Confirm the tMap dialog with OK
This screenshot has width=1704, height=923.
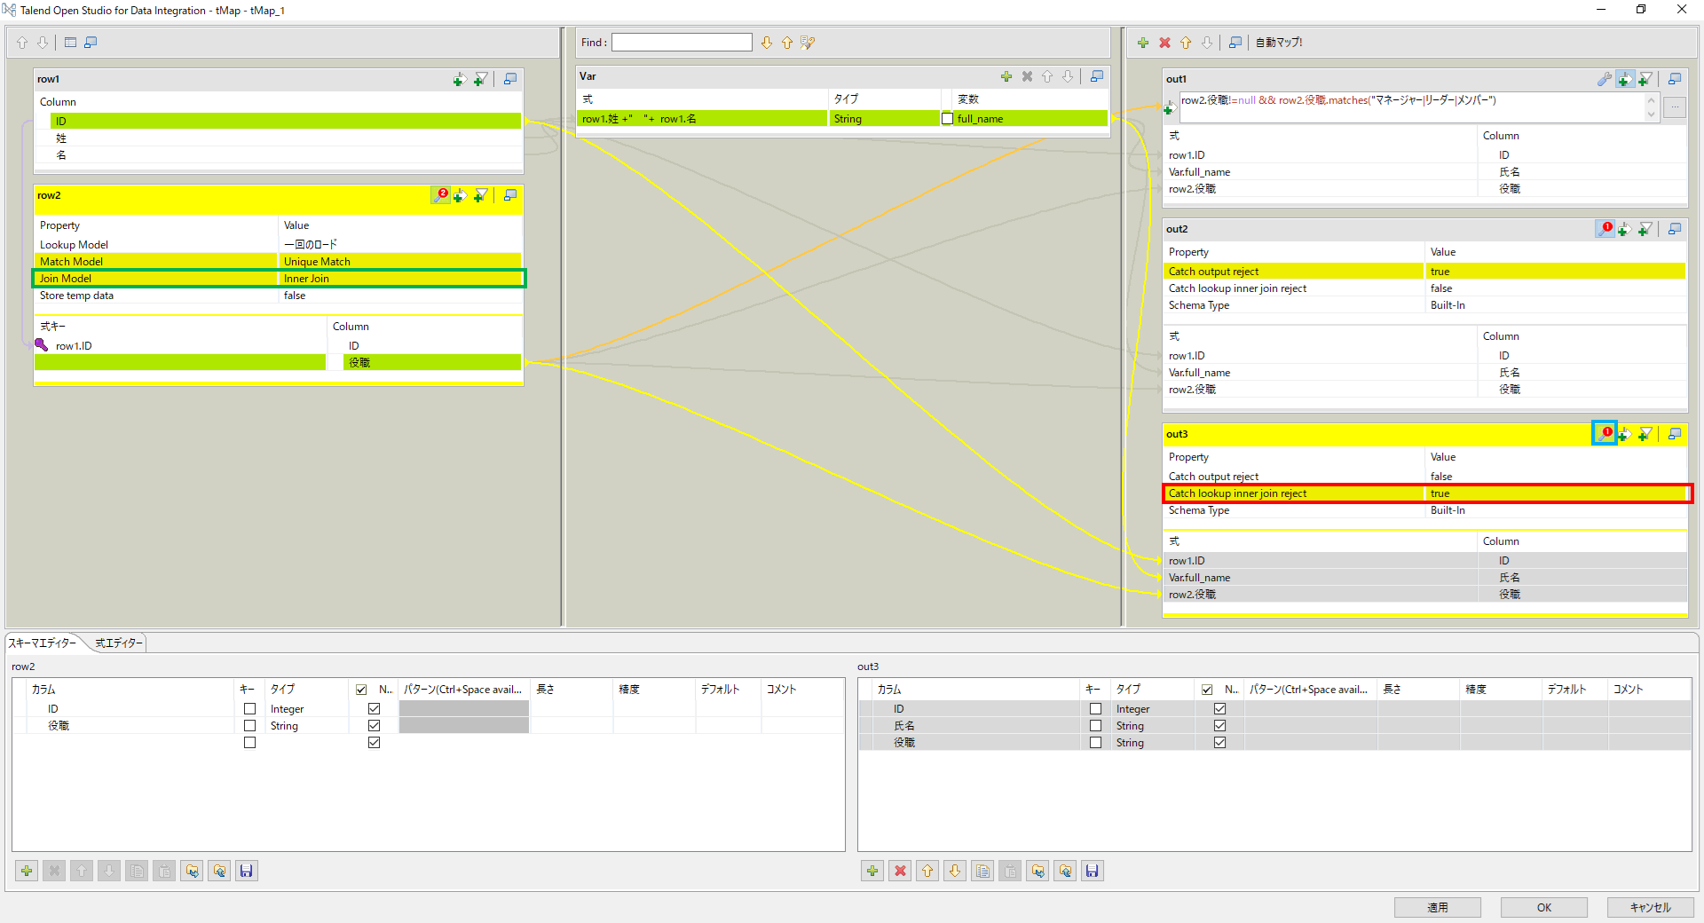coord(1544,907)
